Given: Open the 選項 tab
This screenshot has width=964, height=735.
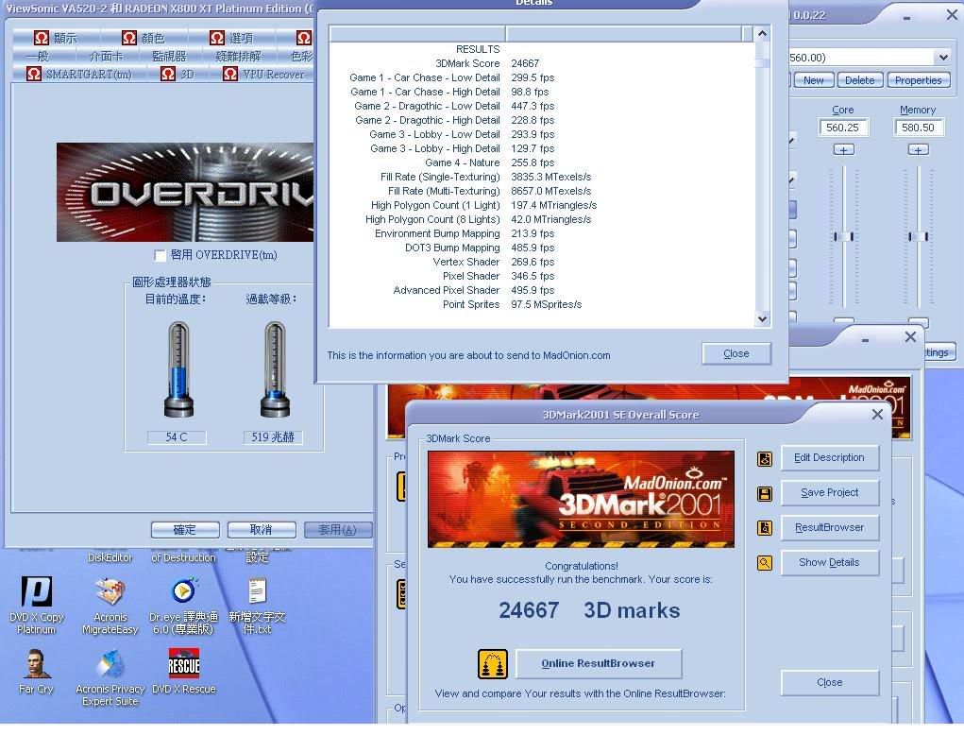Looking at the screenshot, I should tap(232, 38).
